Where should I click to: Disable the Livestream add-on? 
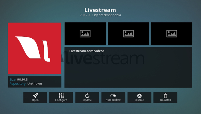(x=139, y=97)
